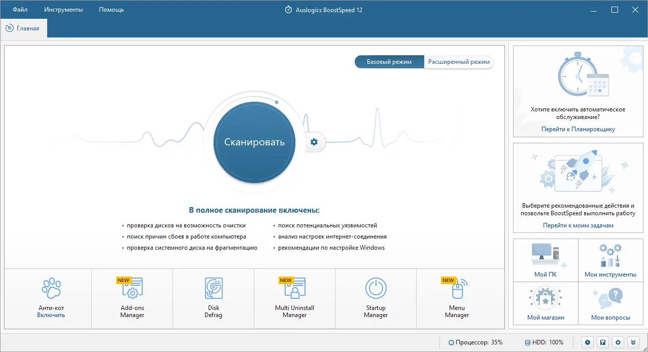648x352 pixels.
Task: Click the save disk icon in status bar
Action: click(x=602, y=342)
